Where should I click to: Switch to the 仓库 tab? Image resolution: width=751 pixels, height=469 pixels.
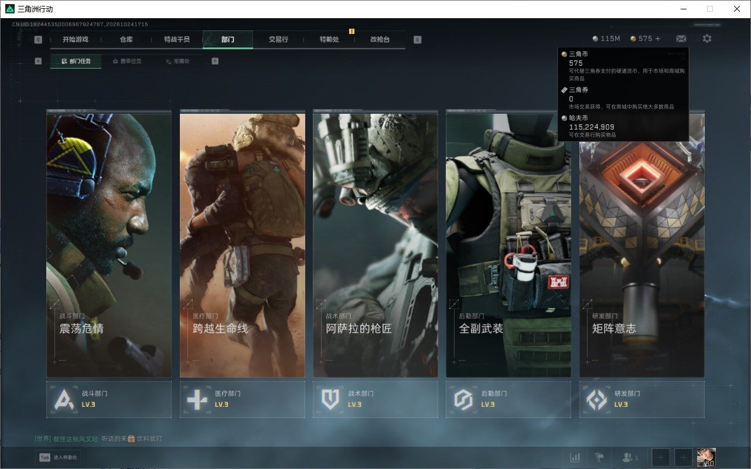click(127, 39)
